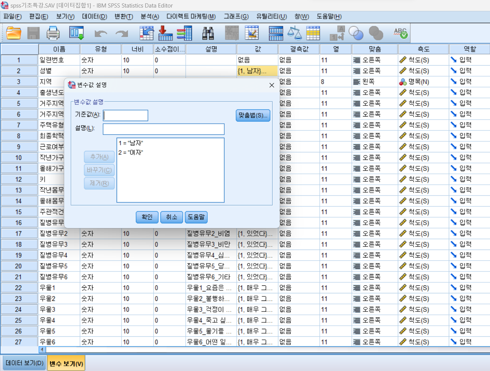Toggle the Value labels toolbar icon

pos(337,33)
